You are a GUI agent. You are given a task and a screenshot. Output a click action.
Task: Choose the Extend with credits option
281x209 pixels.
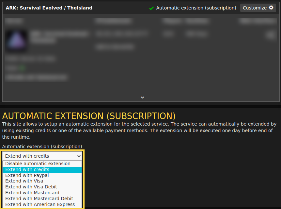[x=28, y=169]
